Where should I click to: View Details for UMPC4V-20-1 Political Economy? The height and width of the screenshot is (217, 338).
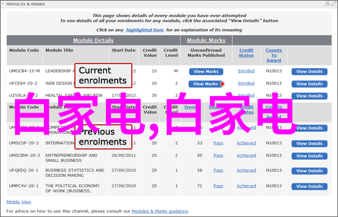pos(309,187)
